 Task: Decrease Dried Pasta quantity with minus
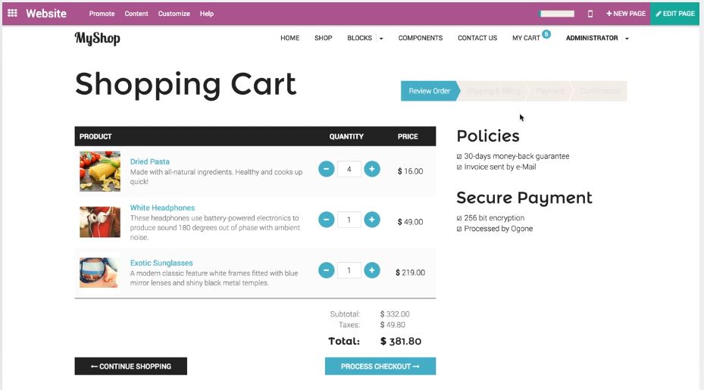click(327, 170)
